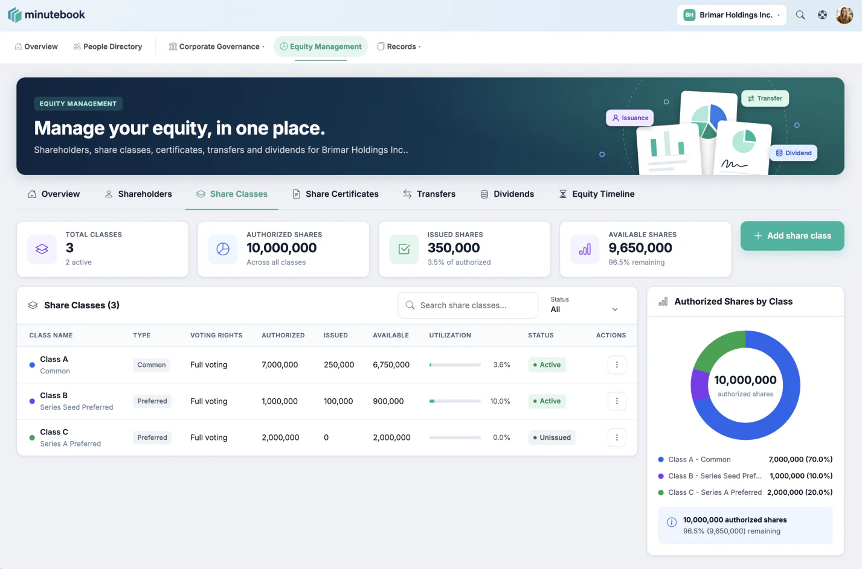Open Class A row actions menu

617,364
